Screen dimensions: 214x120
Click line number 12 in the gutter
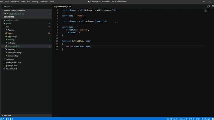pos(57,41)
